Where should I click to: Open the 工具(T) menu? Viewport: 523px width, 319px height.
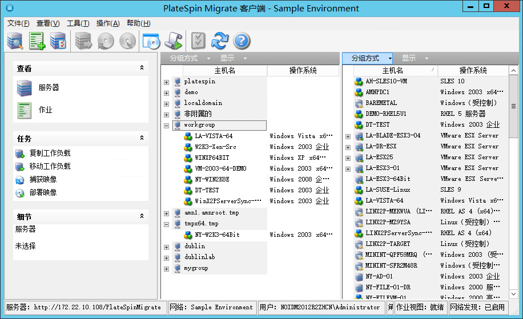tap(78, 23)
